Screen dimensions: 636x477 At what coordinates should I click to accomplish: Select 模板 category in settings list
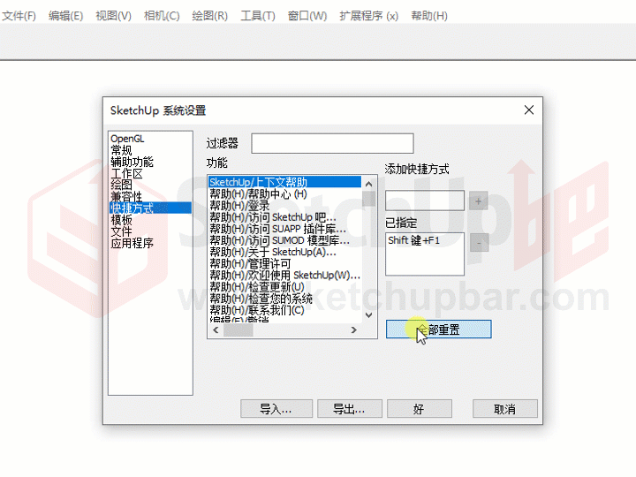click(x=122, y=220)
